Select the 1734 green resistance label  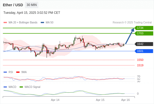144,28
